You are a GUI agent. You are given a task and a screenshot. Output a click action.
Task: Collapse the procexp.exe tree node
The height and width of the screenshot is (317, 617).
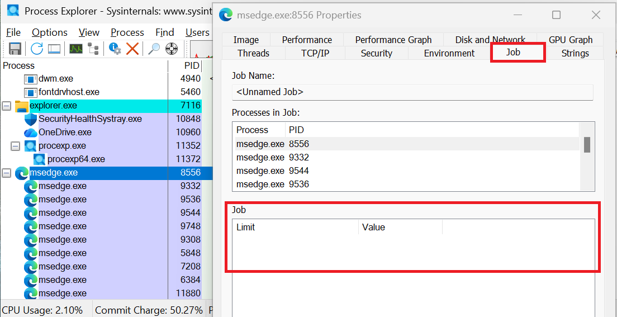point(15,146)
